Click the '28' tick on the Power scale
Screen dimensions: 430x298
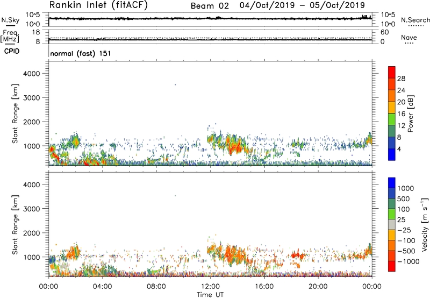point(401,79)
